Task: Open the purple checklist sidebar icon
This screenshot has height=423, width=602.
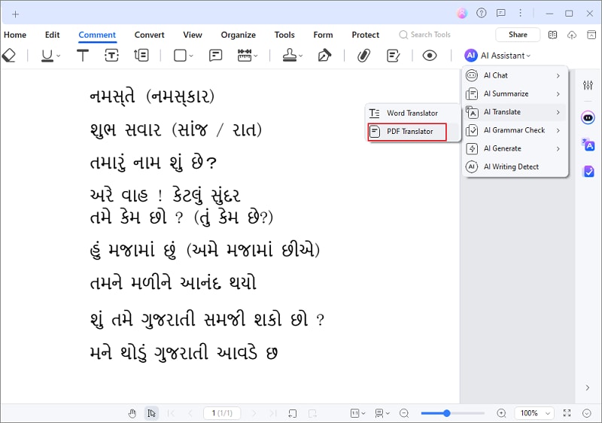Action: [588, 172]
